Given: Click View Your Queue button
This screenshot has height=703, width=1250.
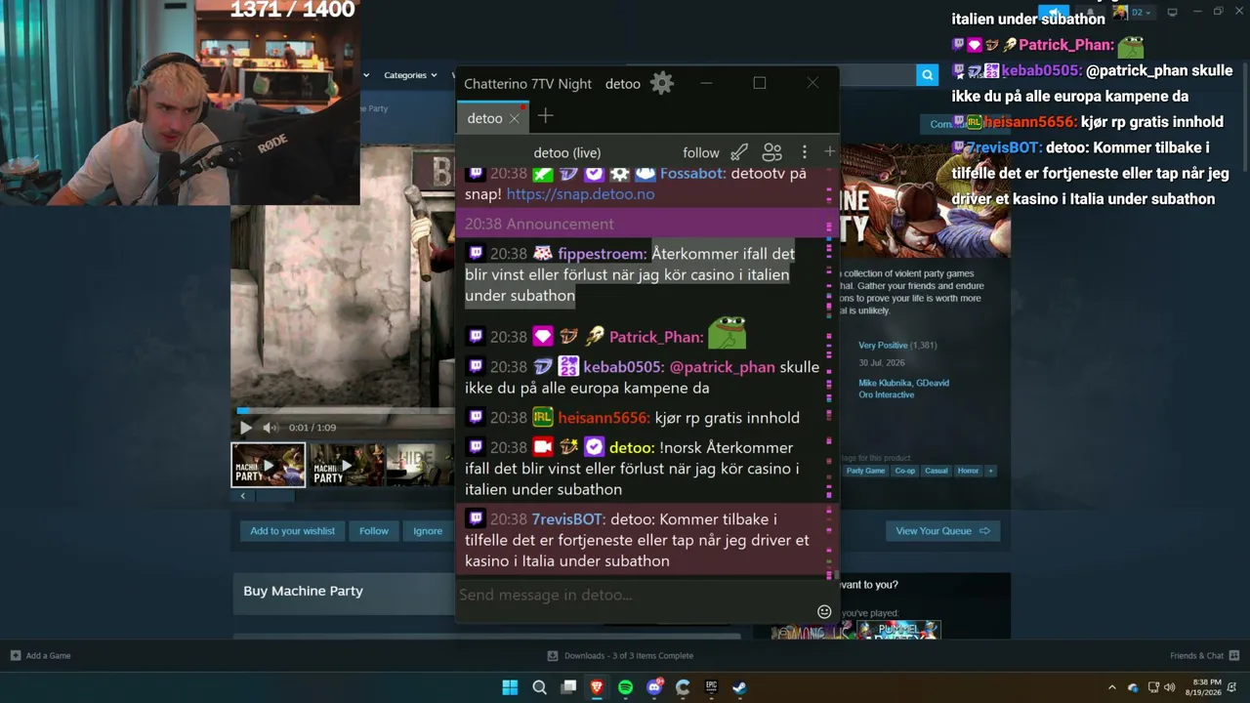Looking at the screenshot, I should (942, 531).
